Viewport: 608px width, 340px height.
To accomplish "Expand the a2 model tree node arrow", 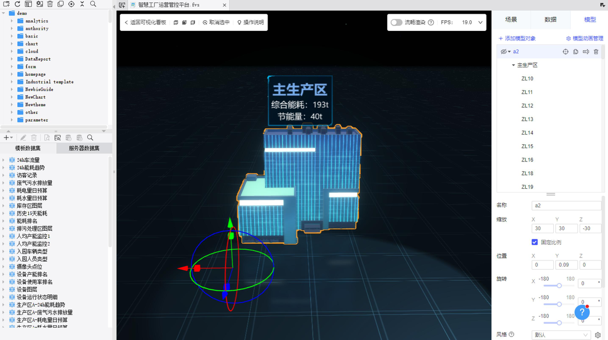I will [x=509, y=52].
